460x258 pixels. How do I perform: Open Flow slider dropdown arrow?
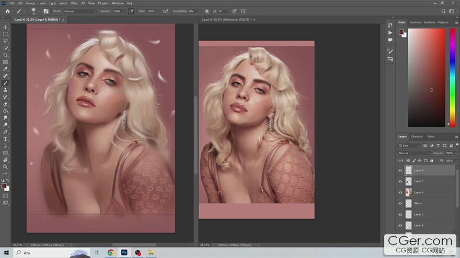(x=158, y=11)
